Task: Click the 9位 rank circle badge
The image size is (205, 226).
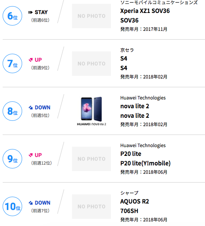Action: pos(13,159)
